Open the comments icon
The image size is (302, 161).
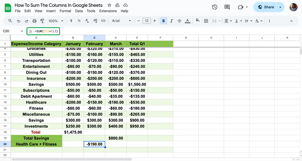pos(227,7)
